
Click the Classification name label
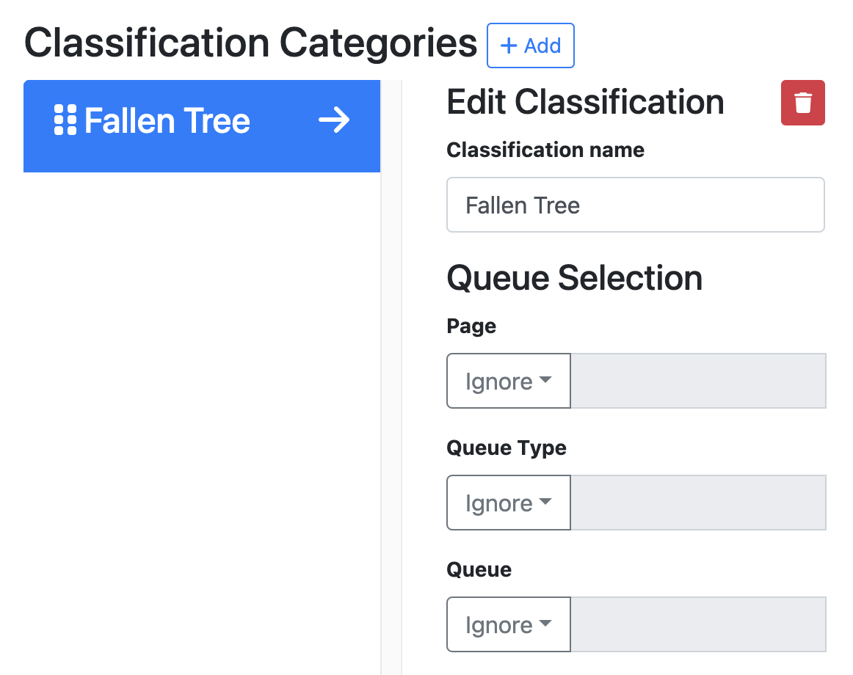coord(545,150)
